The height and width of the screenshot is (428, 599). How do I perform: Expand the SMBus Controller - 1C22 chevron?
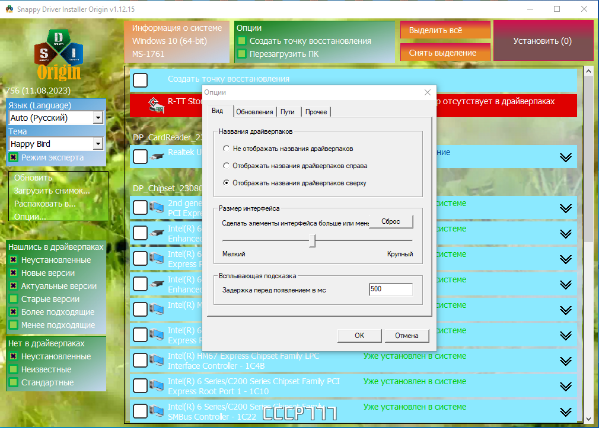click(x=566, y=411)
